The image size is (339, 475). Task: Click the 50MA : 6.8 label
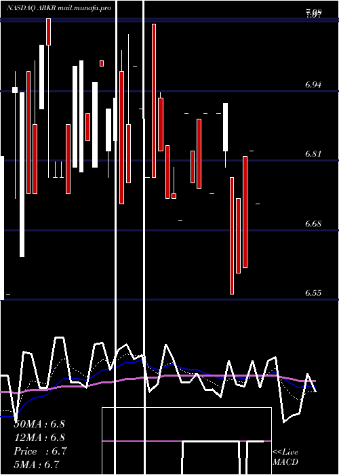pos(39,424)
